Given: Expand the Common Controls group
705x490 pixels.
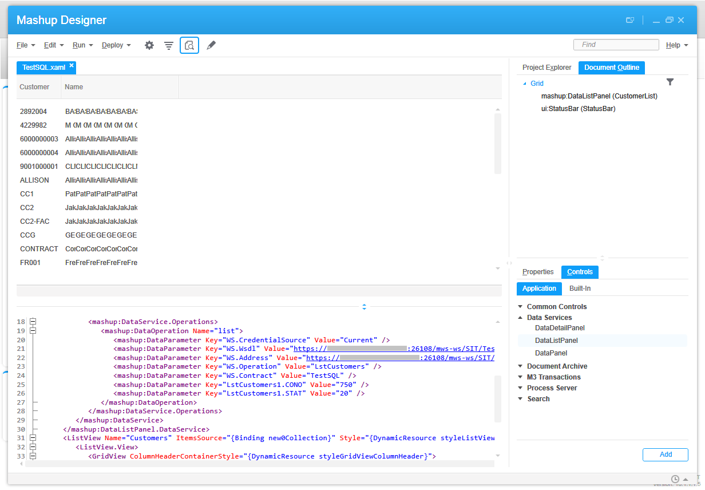Looking at the screenshot, I should click(x=520, y=307).
